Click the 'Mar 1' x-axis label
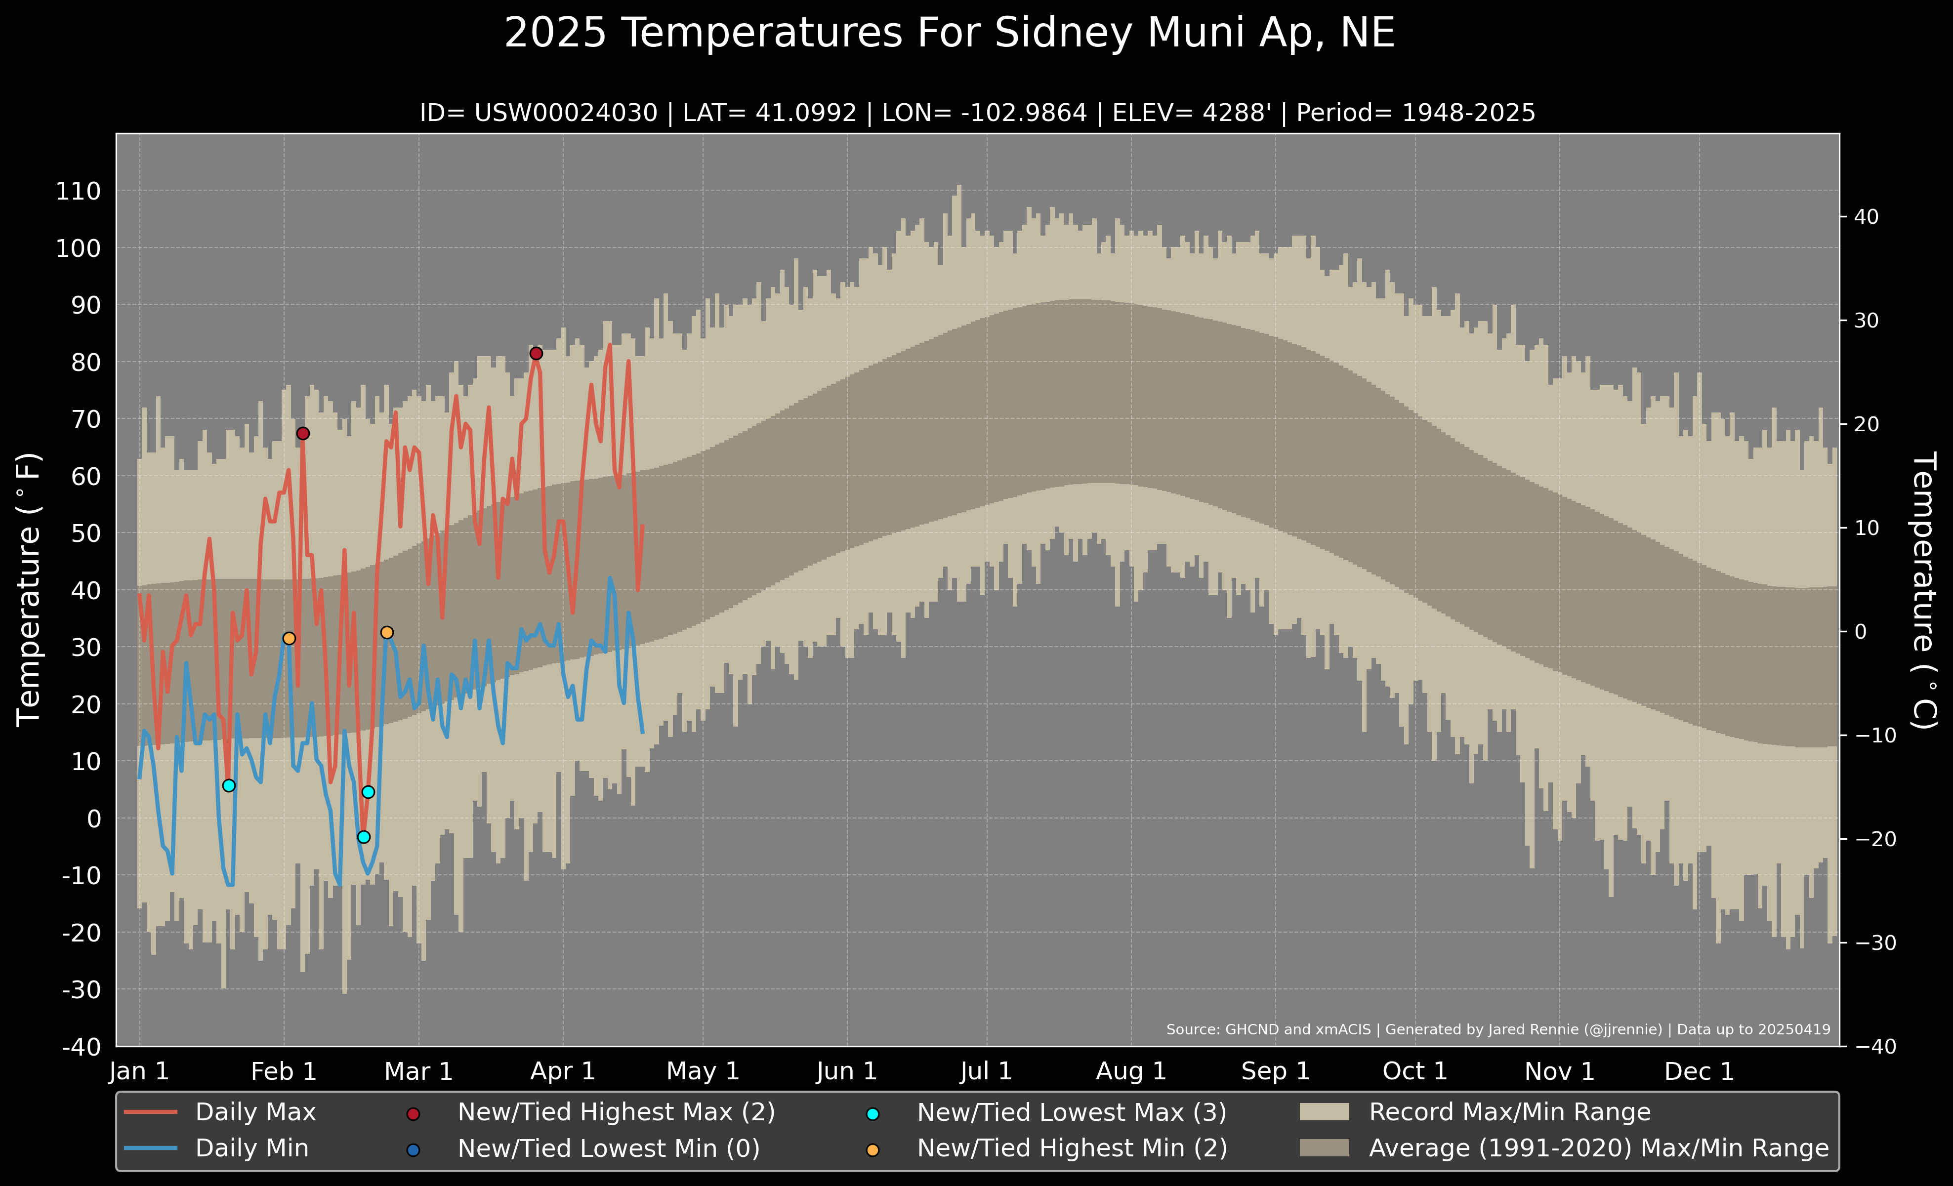 (418, 1071)
